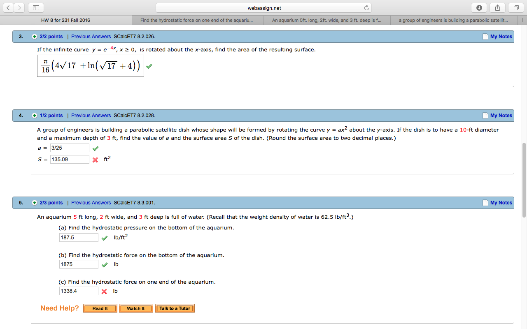Open the Share menu icon

(x=497, y=7)
